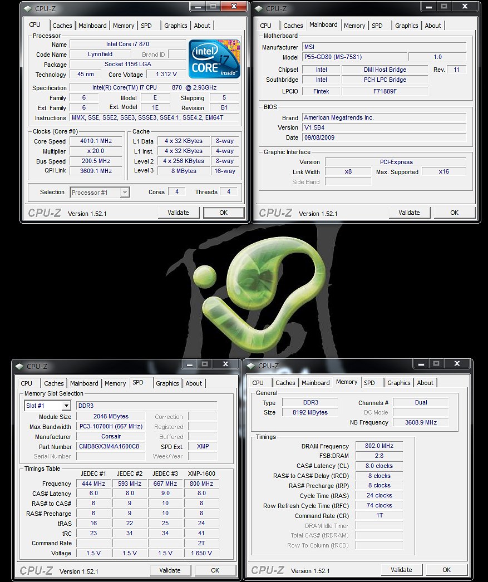This screenshot has width=488, height=582.
Task: Switch to CPU tab in Mainboard window
Action: (266, 26)
